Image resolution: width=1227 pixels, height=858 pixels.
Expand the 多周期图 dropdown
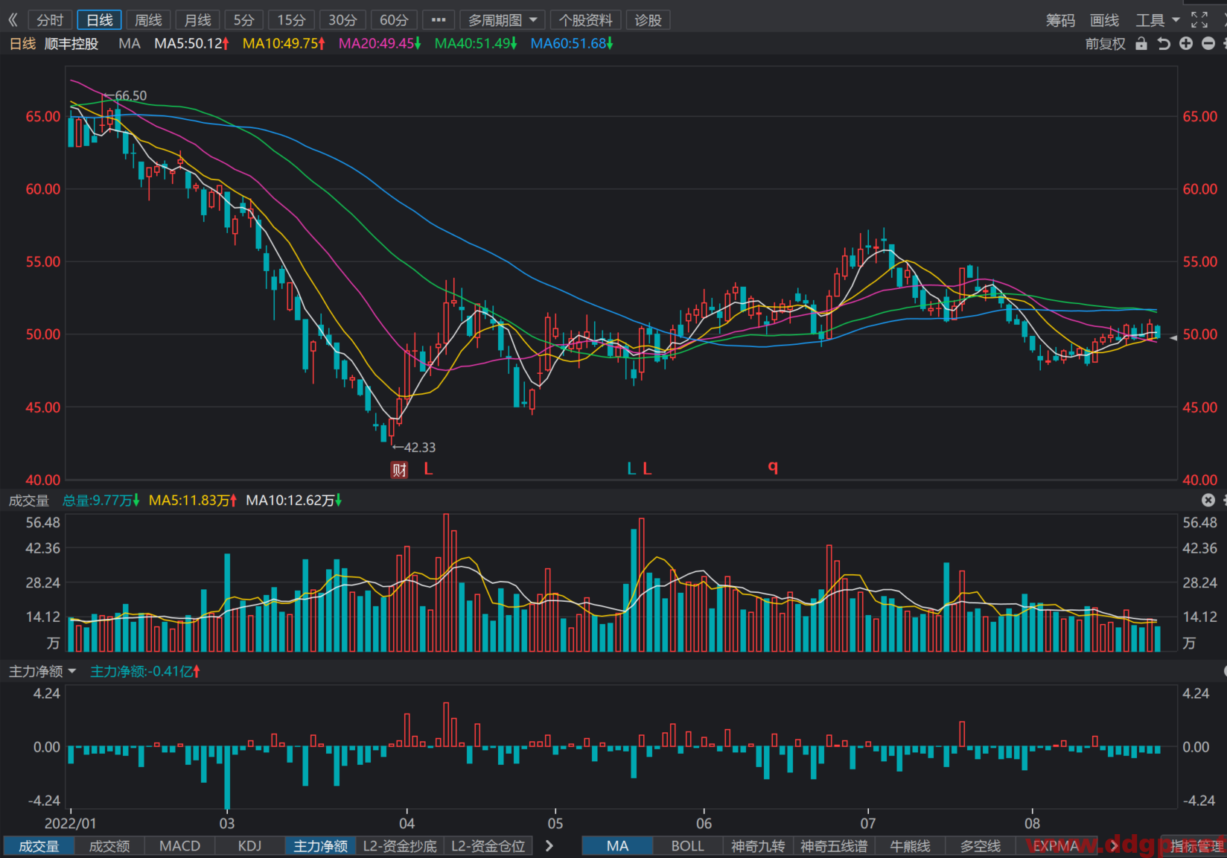click(x=503, y=20)
